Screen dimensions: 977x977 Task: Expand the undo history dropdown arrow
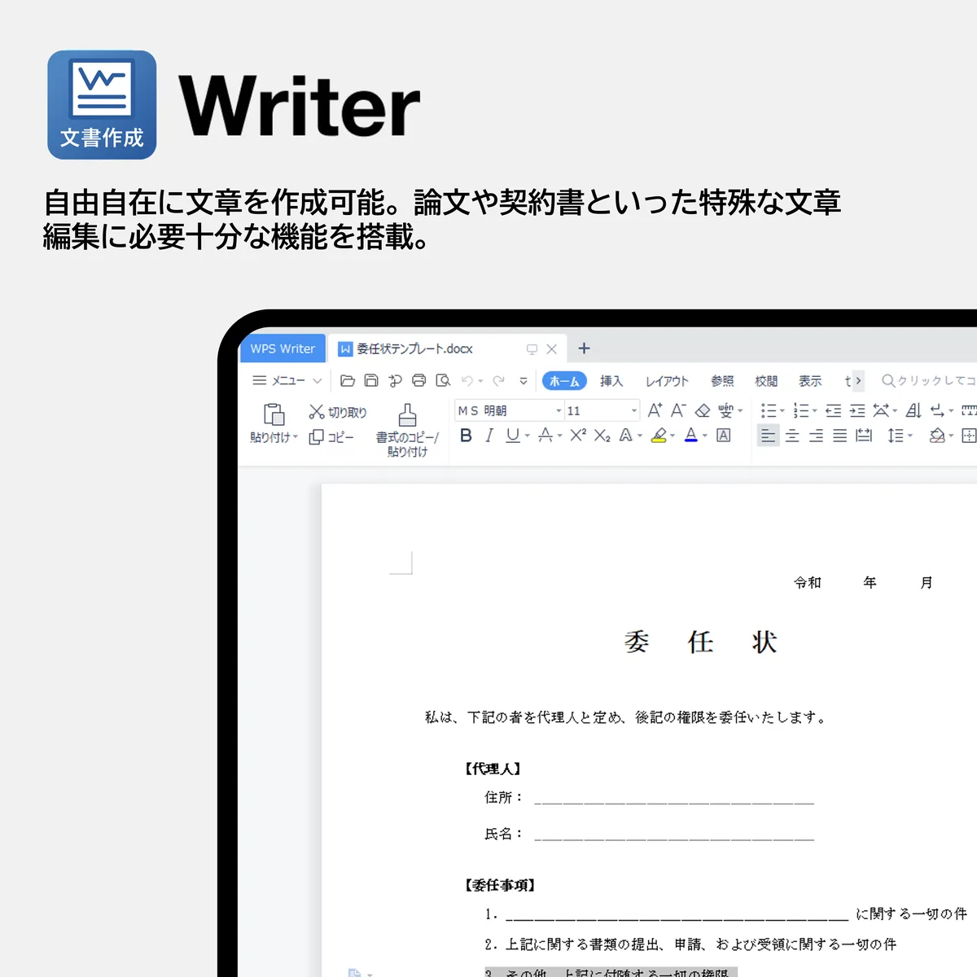[480, 381]
